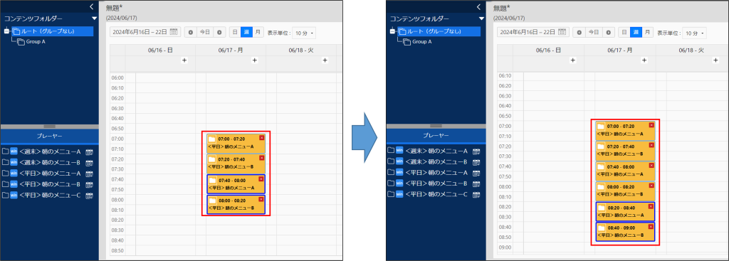Collapse the sidebar with chevron in left screenshot
Screen dimensions: 729x261
92,6
